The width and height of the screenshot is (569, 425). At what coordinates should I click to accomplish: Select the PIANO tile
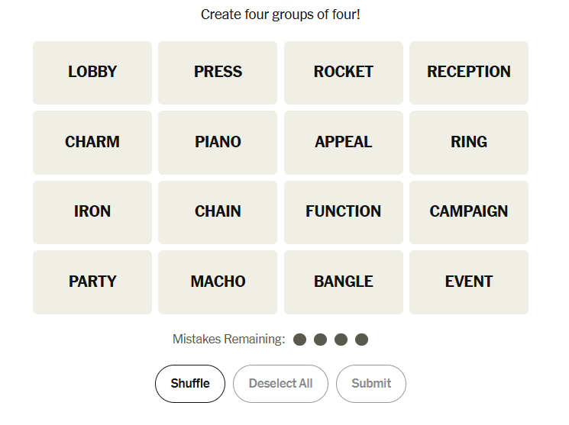click(x=218, y=143)
